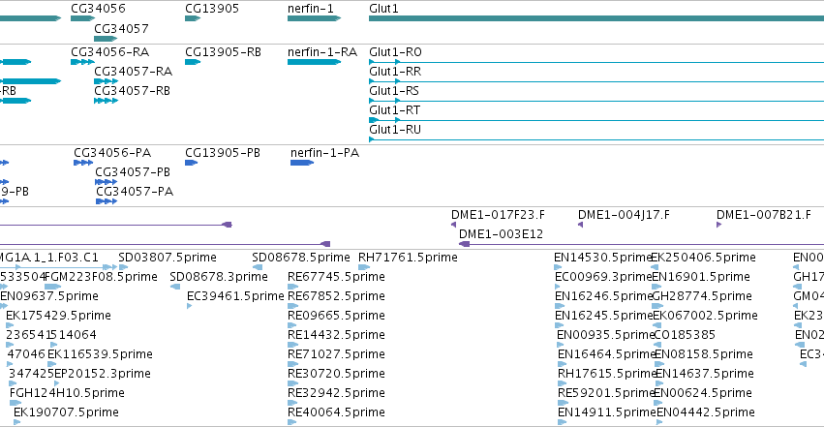Select the Glut1-RU transcript label
824x427 pixels.
pos(395,130)
